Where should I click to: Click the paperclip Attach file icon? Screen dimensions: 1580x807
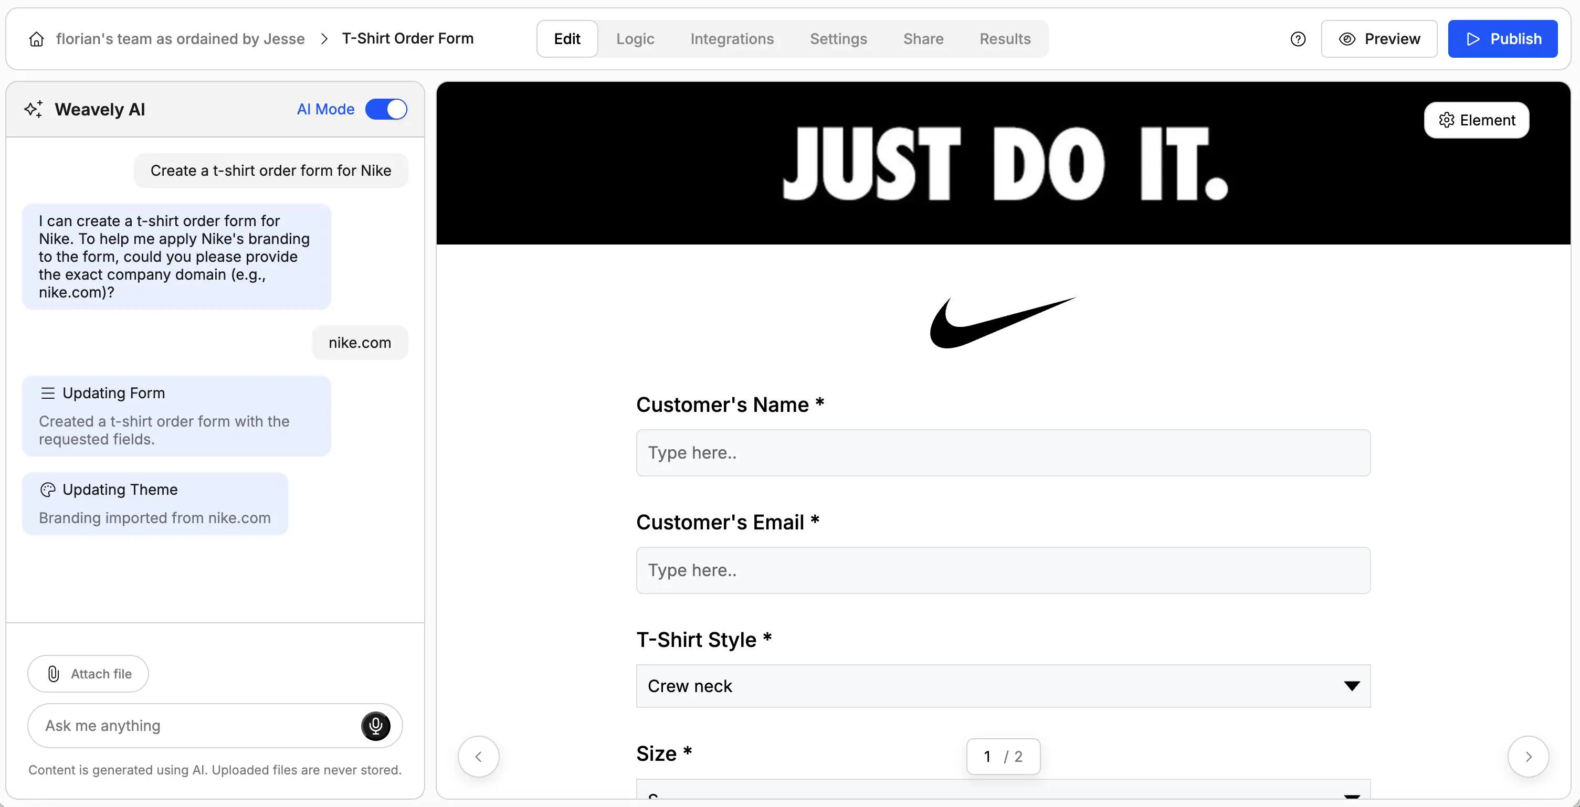click(54, 673)
